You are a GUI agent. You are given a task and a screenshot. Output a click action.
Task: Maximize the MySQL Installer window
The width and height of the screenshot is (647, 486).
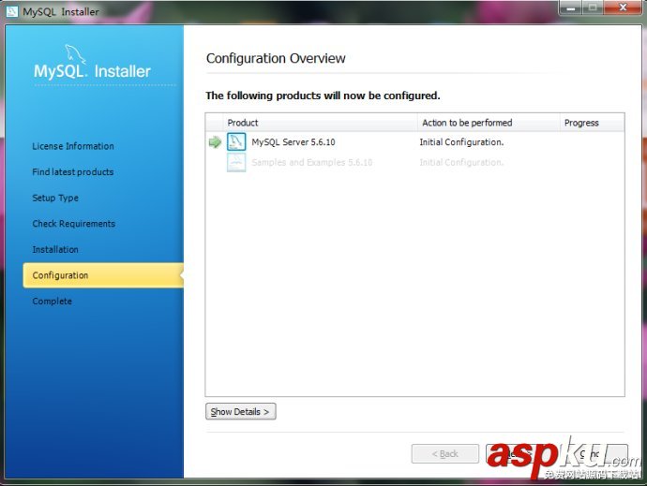pos(593,7)
